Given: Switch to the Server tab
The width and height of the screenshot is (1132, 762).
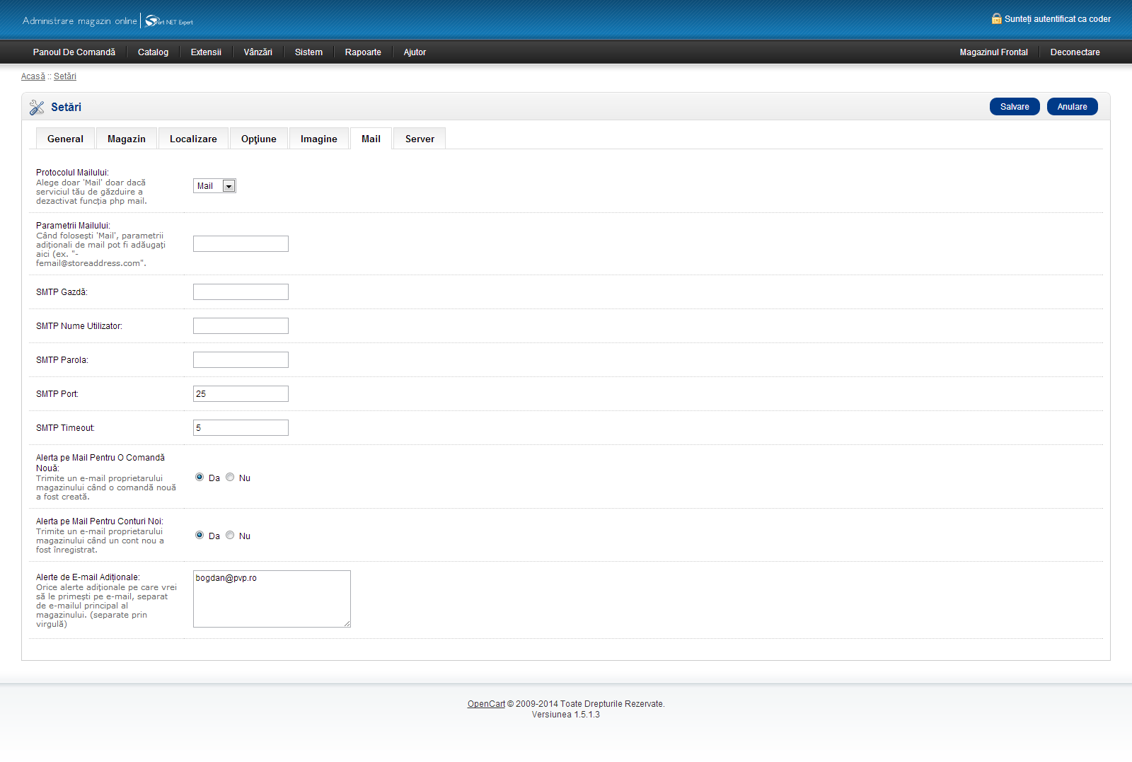Looking at the screenshot, I should (420, 139).
